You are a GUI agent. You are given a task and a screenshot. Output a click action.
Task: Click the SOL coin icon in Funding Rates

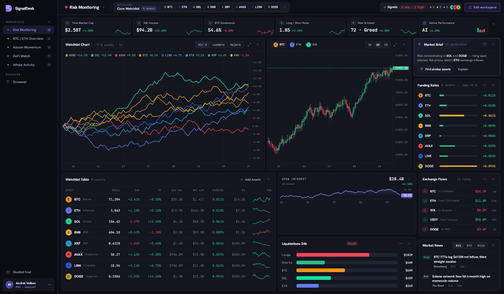coord(420,116)
